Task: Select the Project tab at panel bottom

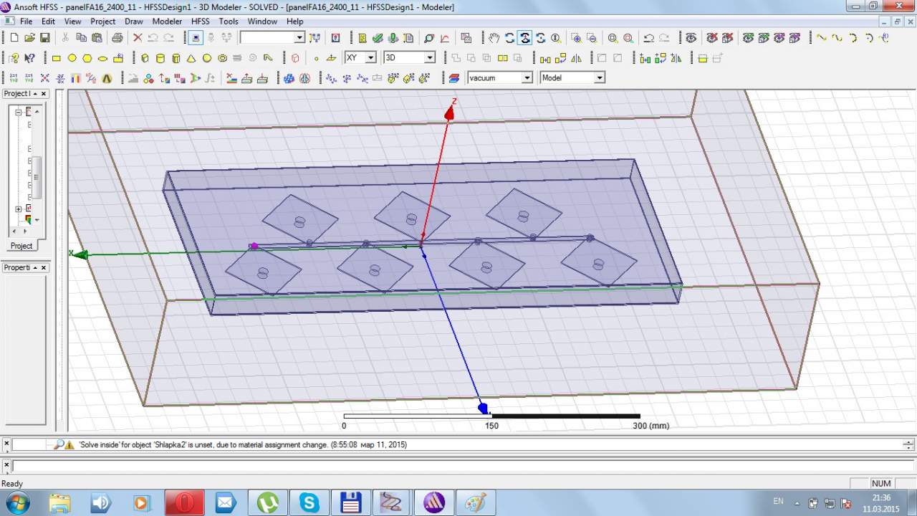Action: pos(21,246)
